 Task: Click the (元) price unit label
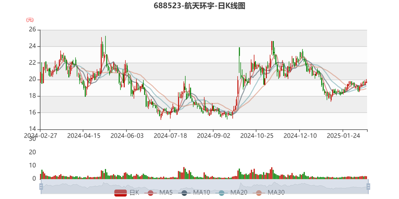30,20
